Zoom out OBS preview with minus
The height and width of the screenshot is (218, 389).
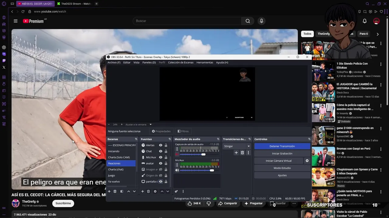pyautogui.click(x=109, y=124)
